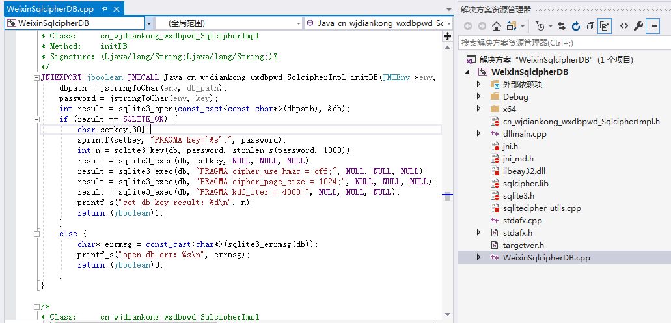Click the sqlcipher.lib file icon
This screenshot has width=671, height=323.
(x=495, y=184)
